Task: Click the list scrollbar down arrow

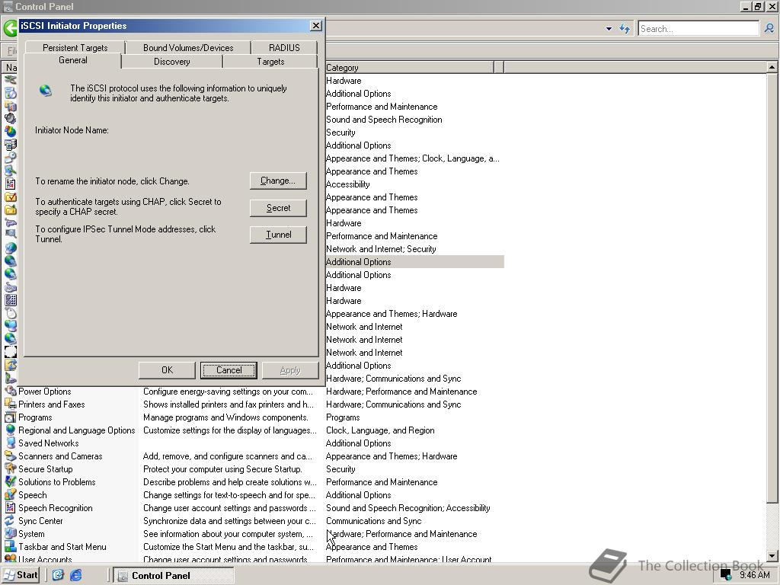Action: pyautogui.click(x=772, y=555)
